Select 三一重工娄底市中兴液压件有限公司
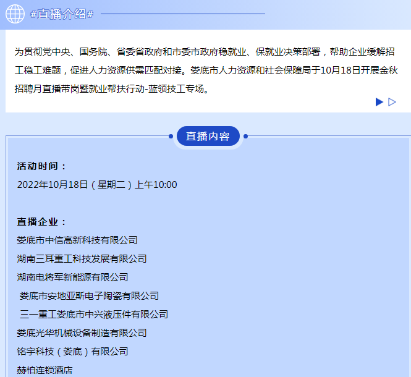The height and width of the screenshot is (377, 411). pyautogui.click(x=94, y=315)
